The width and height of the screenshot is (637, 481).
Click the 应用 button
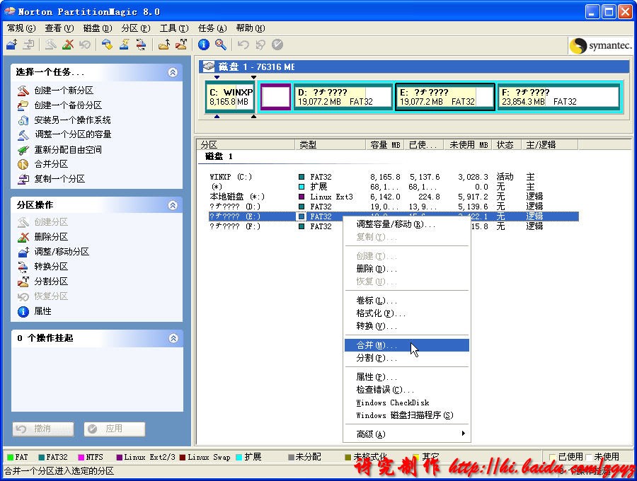[115, 429]
